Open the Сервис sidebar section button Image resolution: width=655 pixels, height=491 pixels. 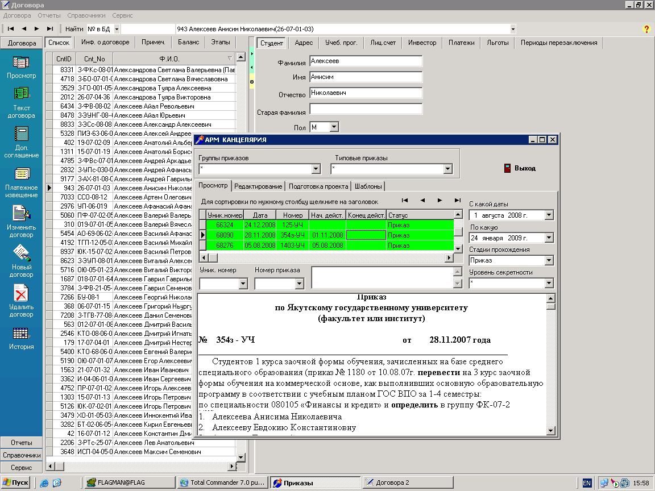coord(21,468)
